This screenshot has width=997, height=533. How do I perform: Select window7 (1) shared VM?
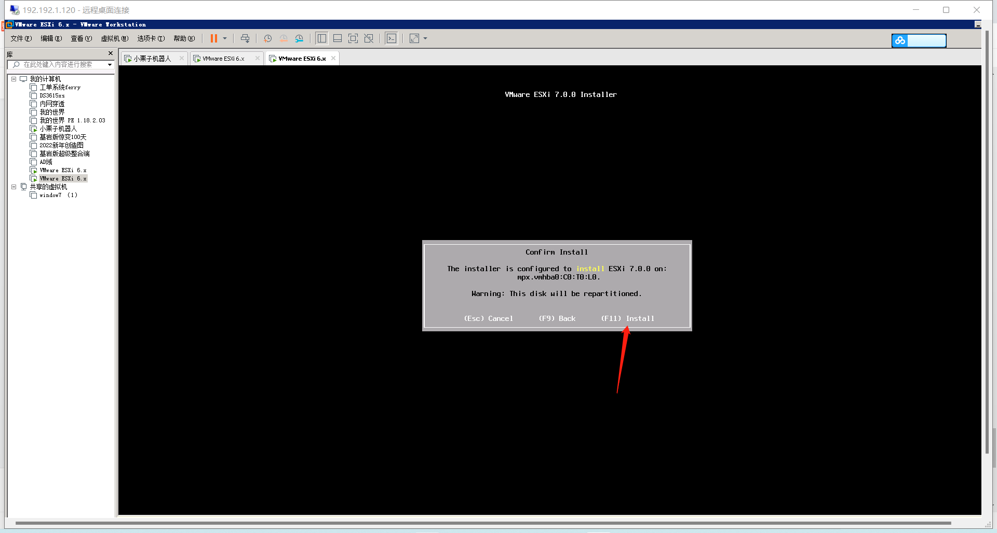[x=58, y=195]
